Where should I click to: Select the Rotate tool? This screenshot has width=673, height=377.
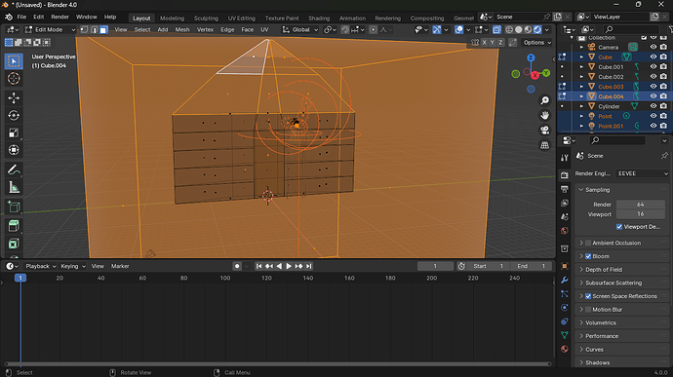14,115
